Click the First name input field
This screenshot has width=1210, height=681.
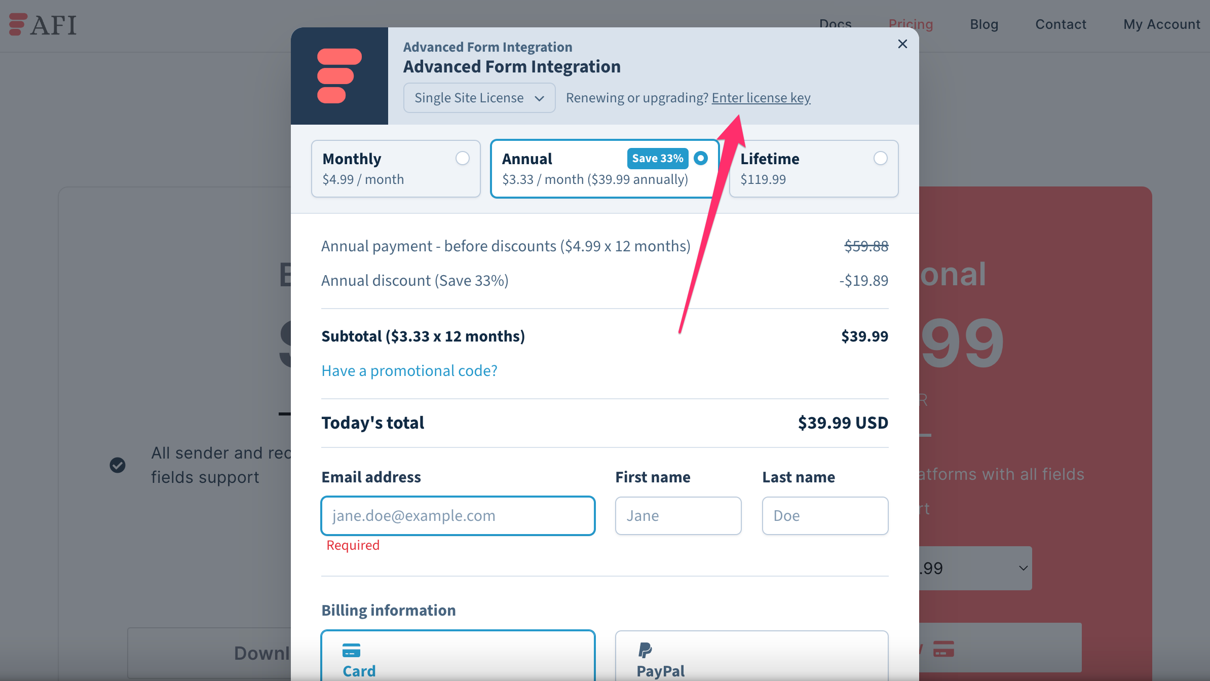coord(677,515)
